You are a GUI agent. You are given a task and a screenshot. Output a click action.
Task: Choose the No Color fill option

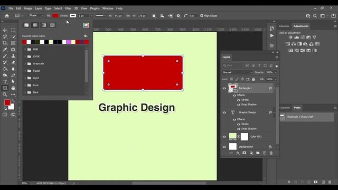click(26, 25)
